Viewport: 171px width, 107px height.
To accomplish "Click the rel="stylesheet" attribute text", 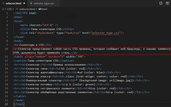I will click(42, 33).
